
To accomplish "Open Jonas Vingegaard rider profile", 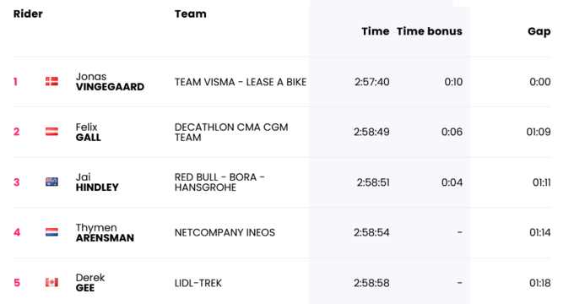I will point(110,82).
